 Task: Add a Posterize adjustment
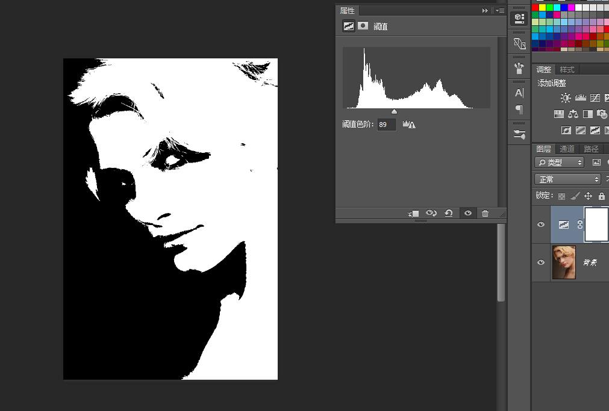tap(580, 131)
